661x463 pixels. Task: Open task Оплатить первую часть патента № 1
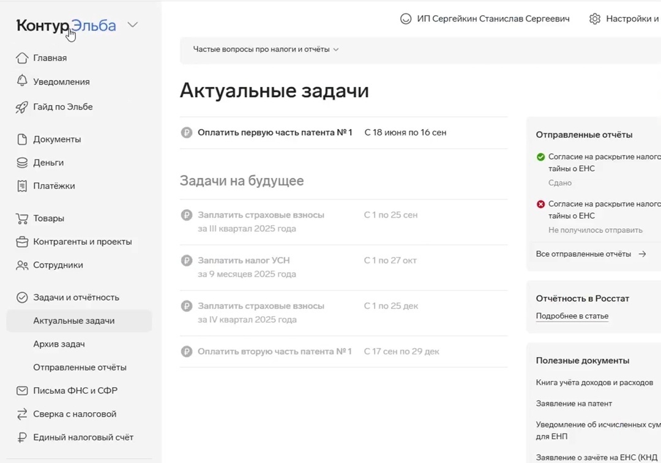(x=275, y=132)
